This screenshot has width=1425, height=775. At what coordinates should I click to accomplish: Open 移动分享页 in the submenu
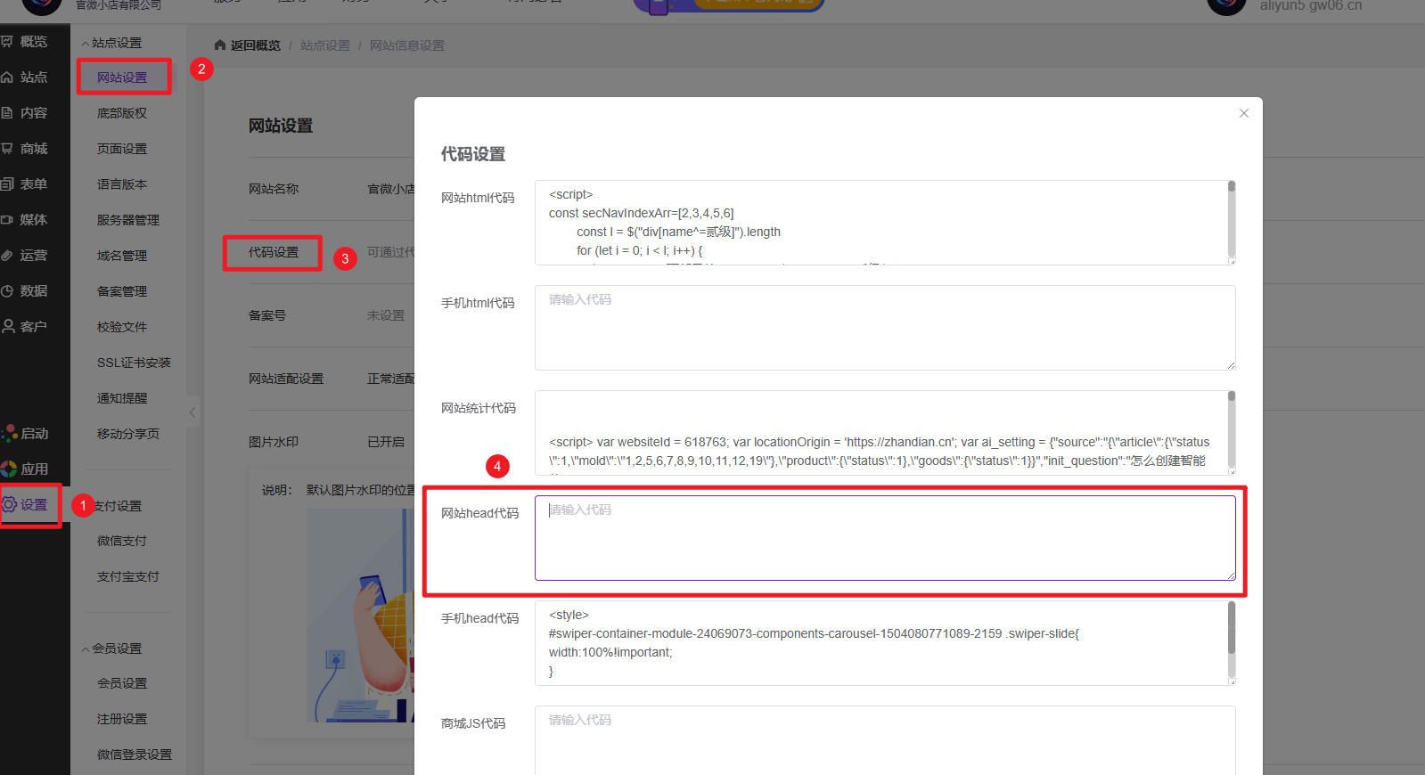tap(128, 434)
